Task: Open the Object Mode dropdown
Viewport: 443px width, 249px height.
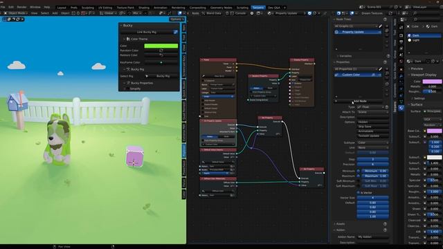Action: point(16,13)
